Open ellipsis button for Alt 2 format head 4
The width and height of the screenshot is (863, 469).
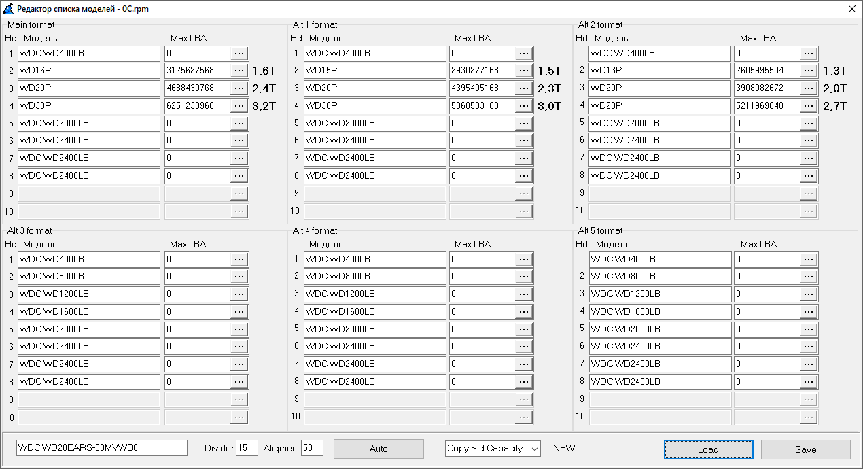click(x=809, y=106)
